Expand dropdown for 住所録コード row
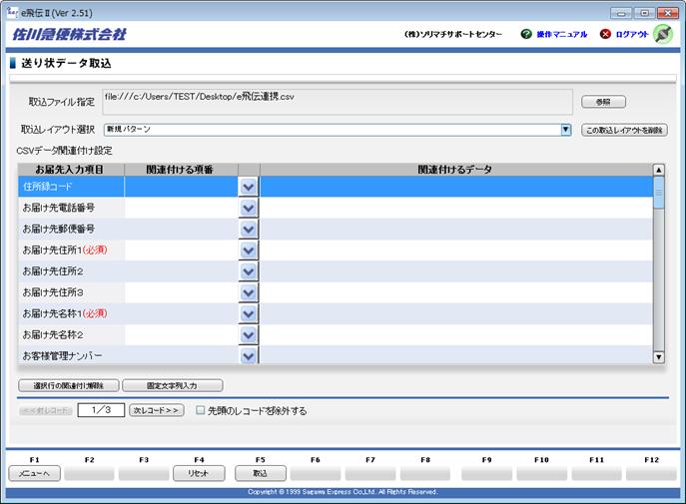This screenshot has height=504, width=686. (x=248, y=187)
